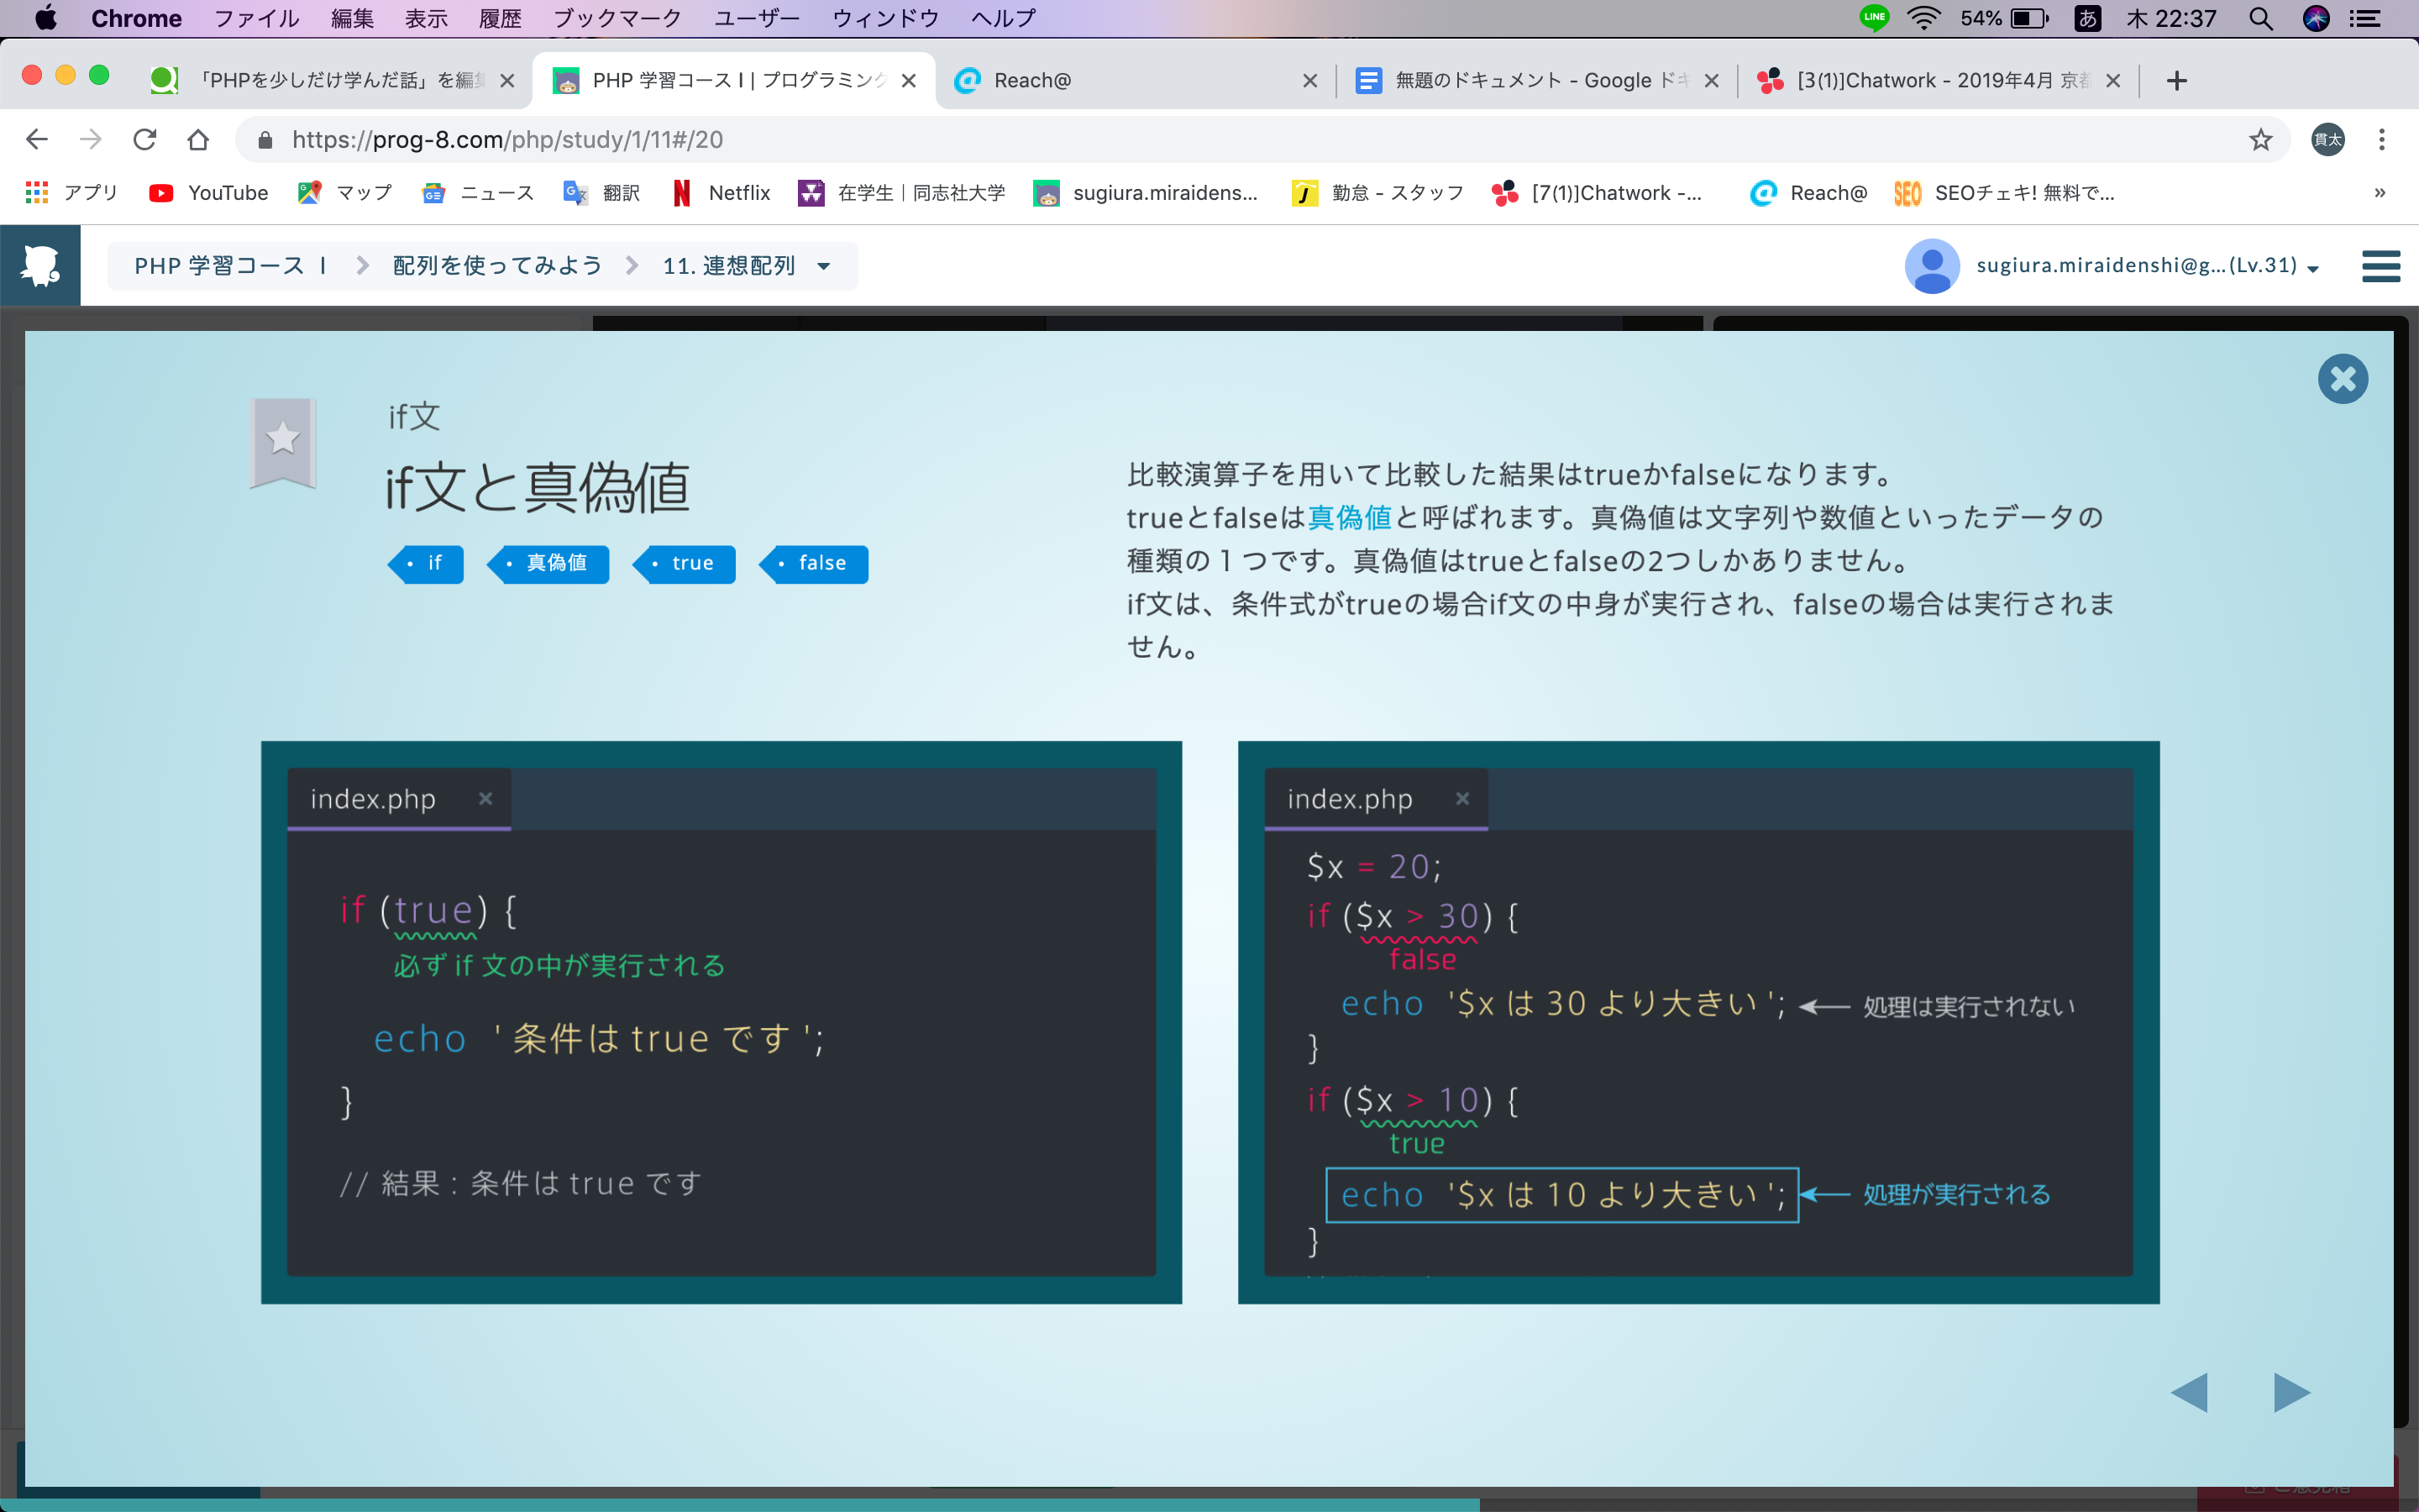Close right index.php editor tab
The width and height of the screenshot is (2419, 1512).
pos(1462,798)
